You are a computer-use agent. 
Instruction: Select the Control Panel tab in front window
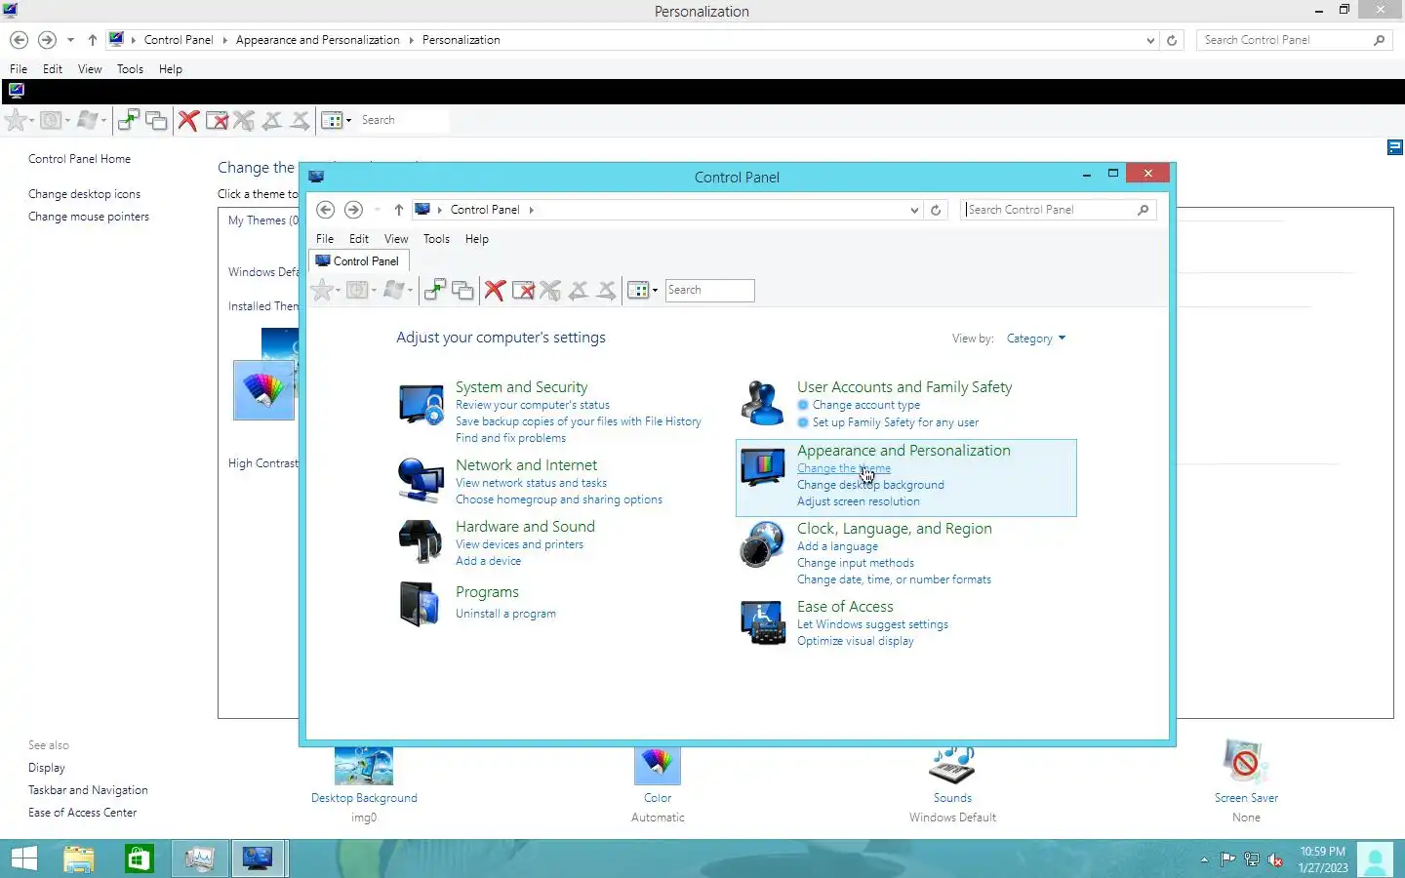(x=358, y=261)
